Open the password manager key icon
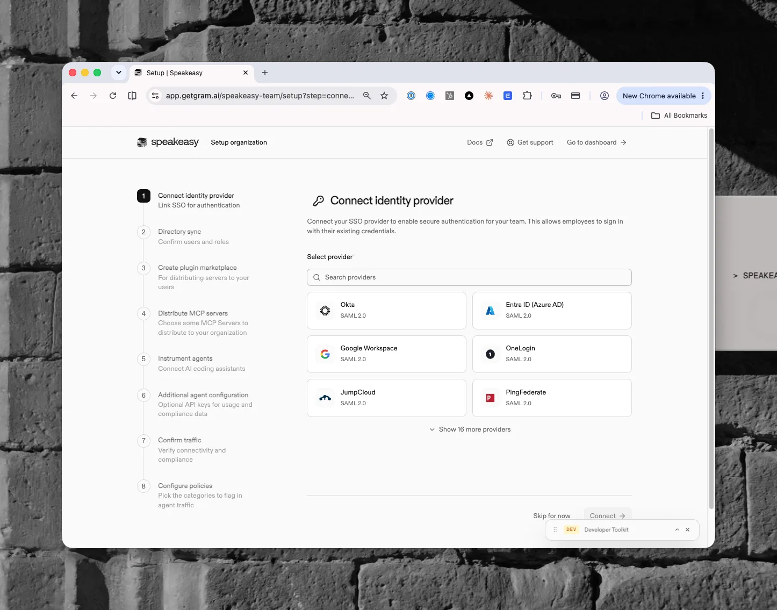The width and height of the screenshot is (777, 610). (x=556, y=96)
